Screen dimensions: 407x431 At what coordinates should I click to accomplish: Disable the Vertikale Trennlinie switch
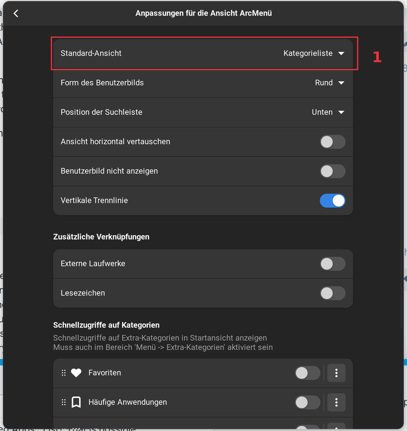[x=332, y=201]
